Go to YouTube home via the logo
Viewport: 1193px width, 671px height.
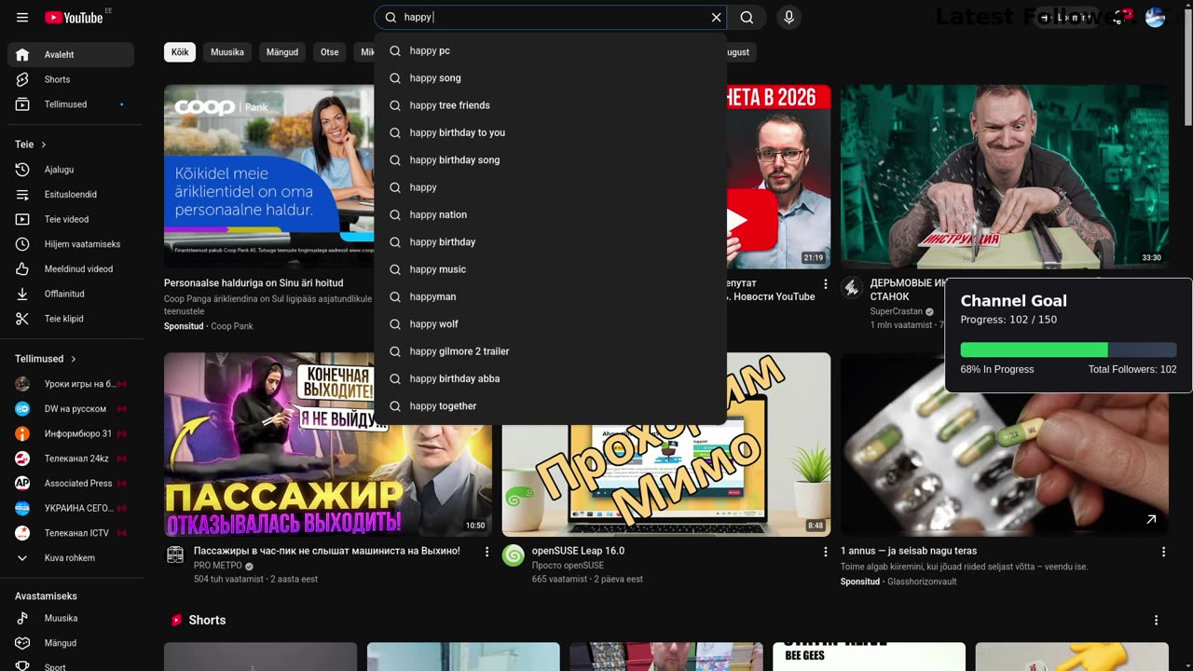tap(74, 18)
